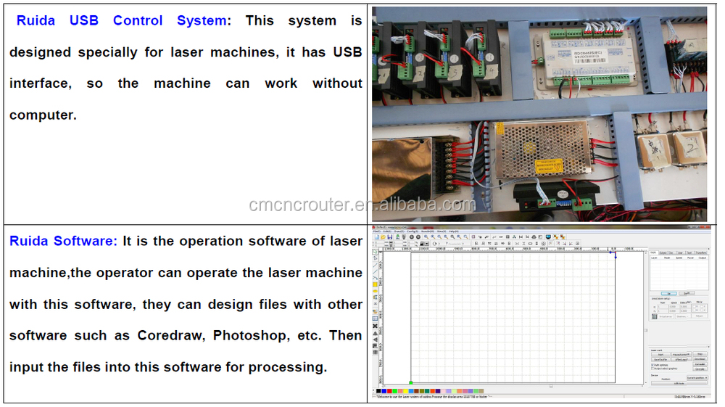Click the UFileOutput button
The height and width of the screenshot is (407, 725).
click(x=681, y=359)
